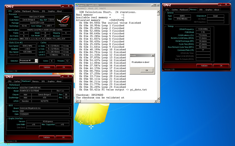This screenshot has width=235, height=146.
Task: Click the BIOS Date 11/29/2011 field
Action: 44,114
